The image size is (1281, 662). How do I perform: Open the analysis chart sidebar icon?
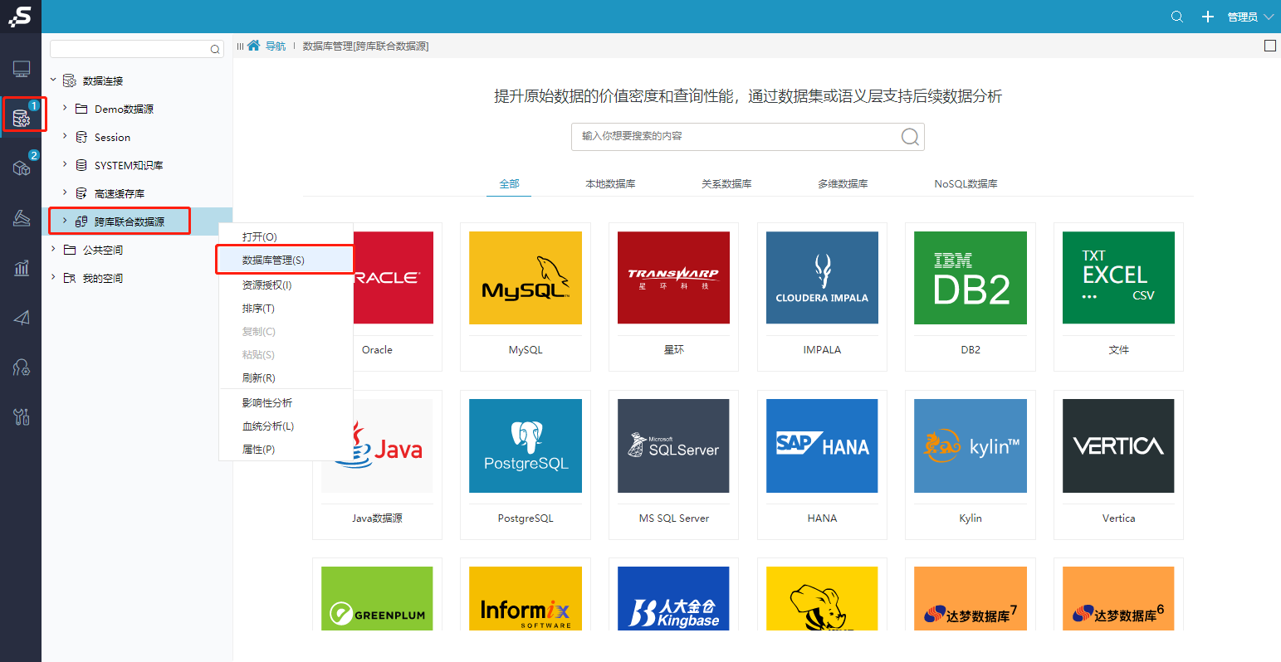click(22, 267)
